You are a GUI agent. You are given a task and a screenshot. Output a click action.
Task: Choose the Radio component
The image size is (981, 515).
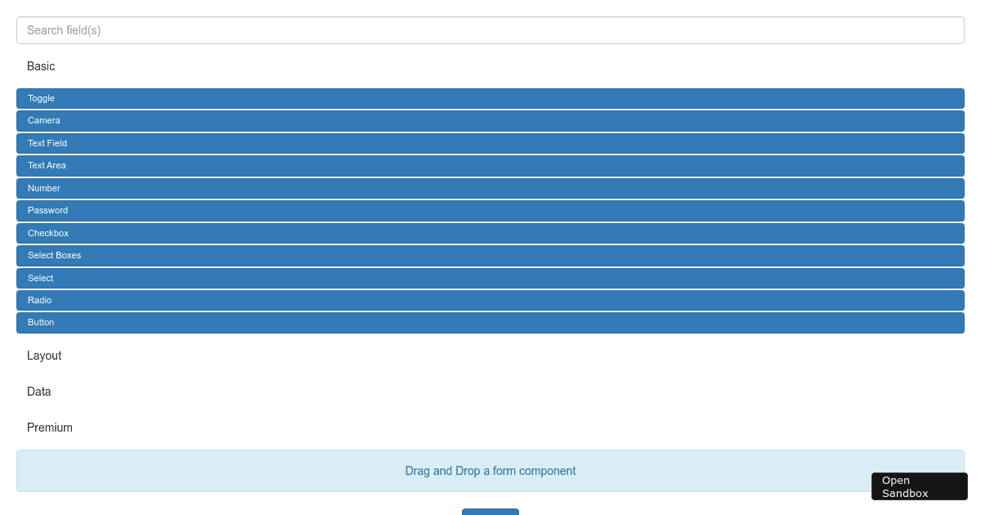490,300
